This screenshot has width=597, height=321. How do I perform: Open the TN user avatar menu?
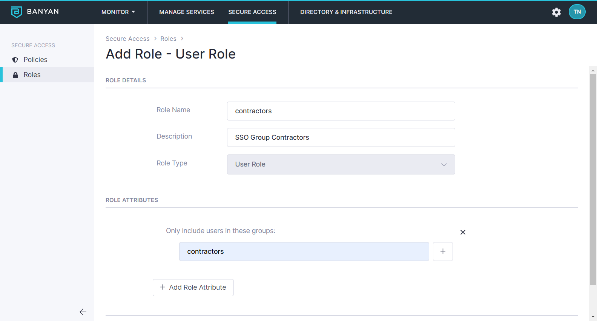577,12
